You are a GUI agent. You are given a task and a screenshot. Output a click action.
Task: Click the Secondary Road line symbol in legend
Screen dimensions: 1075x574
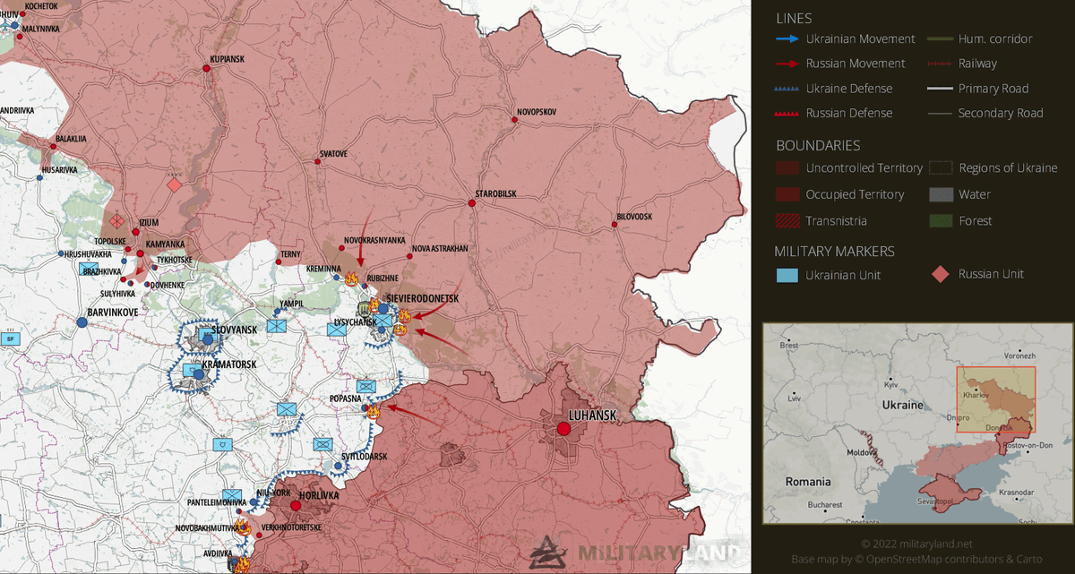point(940,114)
